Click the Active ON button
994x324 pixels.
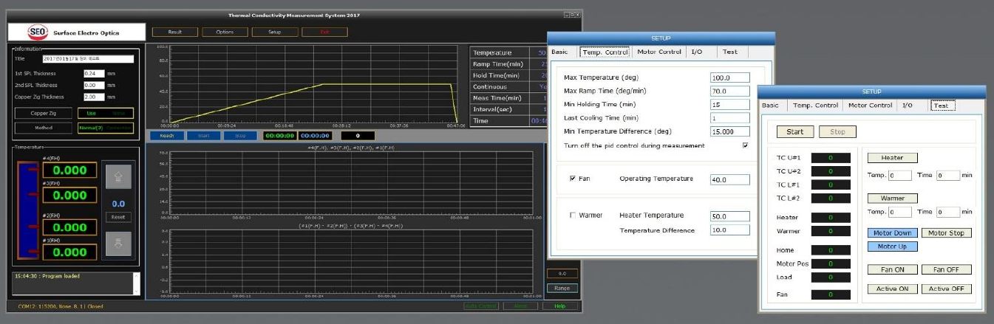(892, 289)
